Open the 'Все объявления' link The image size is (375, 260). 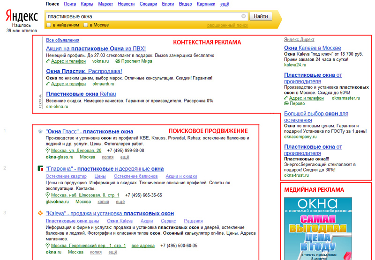(x=63, y=40)
